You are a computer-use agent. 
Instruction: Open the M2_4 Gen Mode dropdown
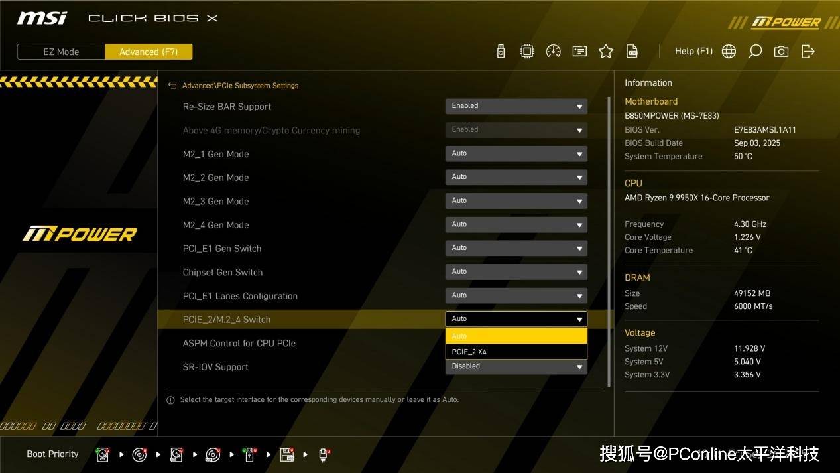(516, 224)
